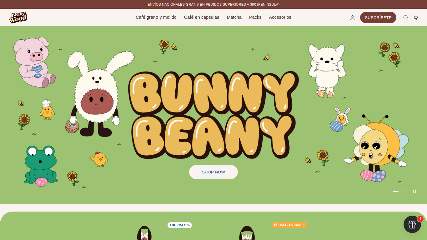This screenshot has height=240, width=427.
Task: Open the product thumbnail under ÚLTIMAS UNIDADES
Action: (x=247, y=233)
